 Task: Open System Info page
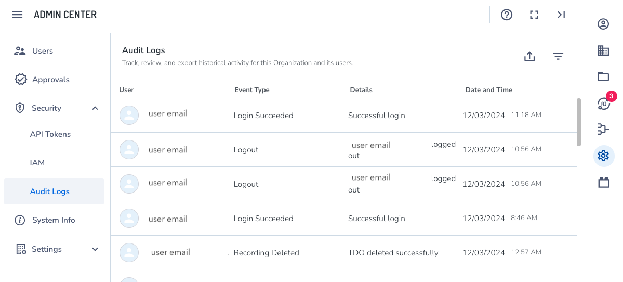pos(53,220)
